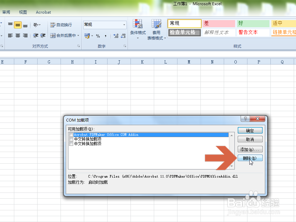Open alignment dialog launcher

coord(78,46)
